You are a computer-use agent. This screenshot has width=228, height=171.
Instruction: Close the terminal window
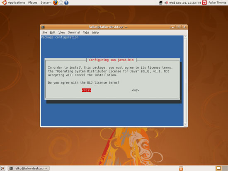[184, 27]
